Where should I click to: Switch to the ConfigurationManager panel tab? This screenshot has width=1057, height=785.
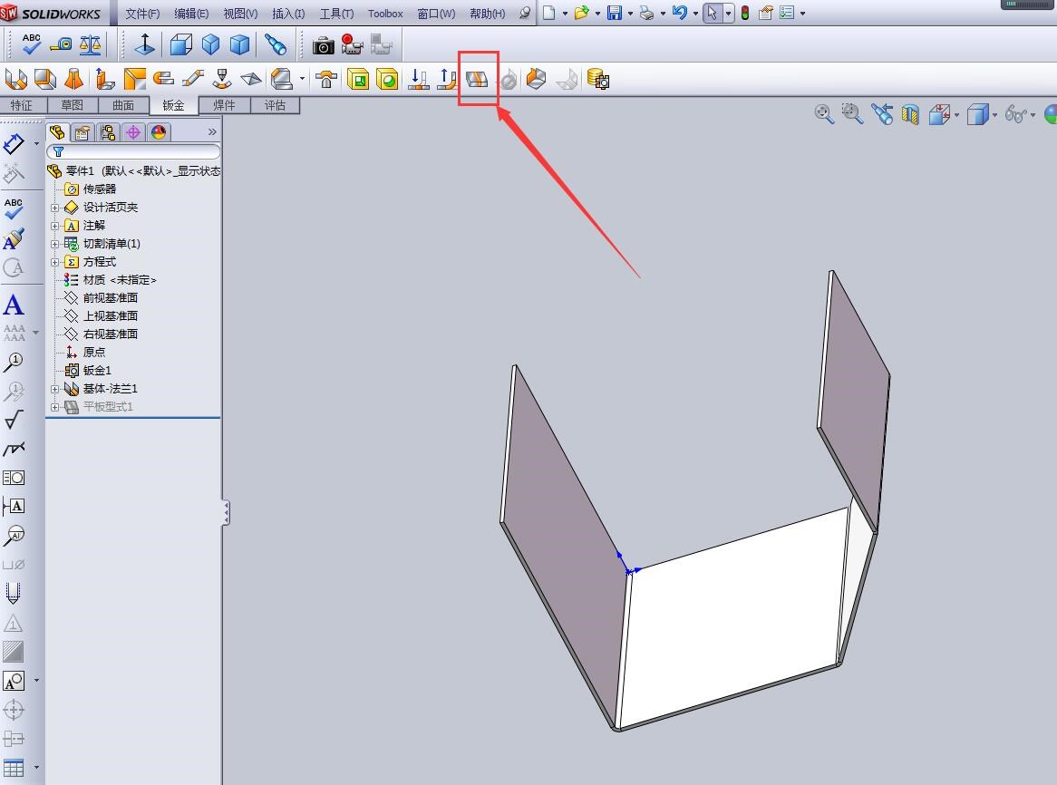(107, 132)
